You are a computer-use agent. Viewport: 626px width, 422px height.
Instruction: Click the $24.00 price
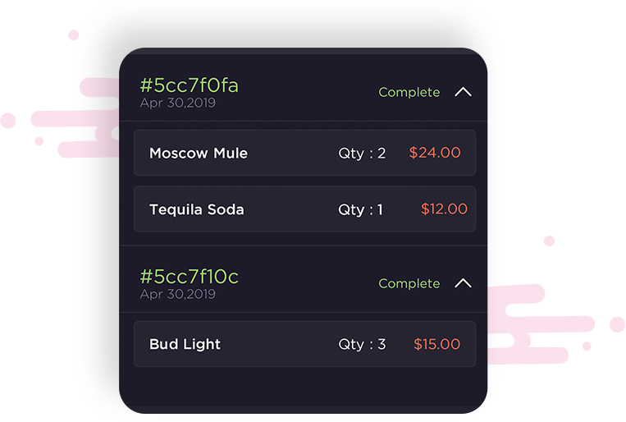coord(435,153)
